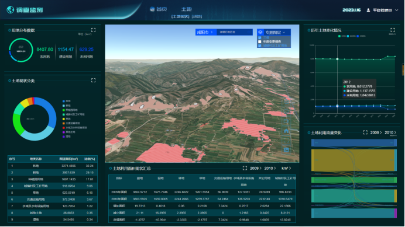Maximize the 土地利用流量变化 panel
Viewport: 405px width, 227px height.
365,132
